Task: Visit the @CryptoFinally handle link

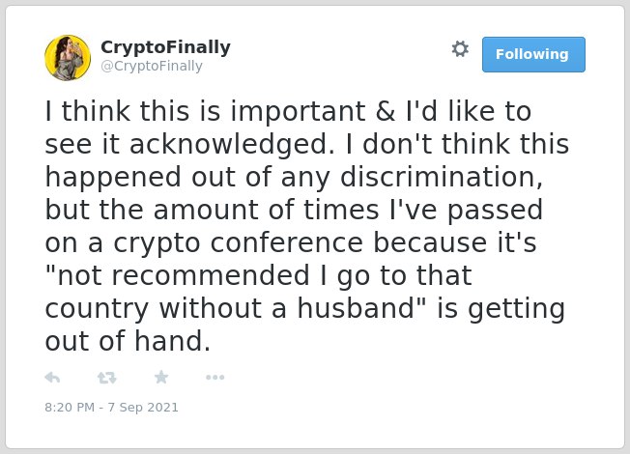Action: point(152,66)
